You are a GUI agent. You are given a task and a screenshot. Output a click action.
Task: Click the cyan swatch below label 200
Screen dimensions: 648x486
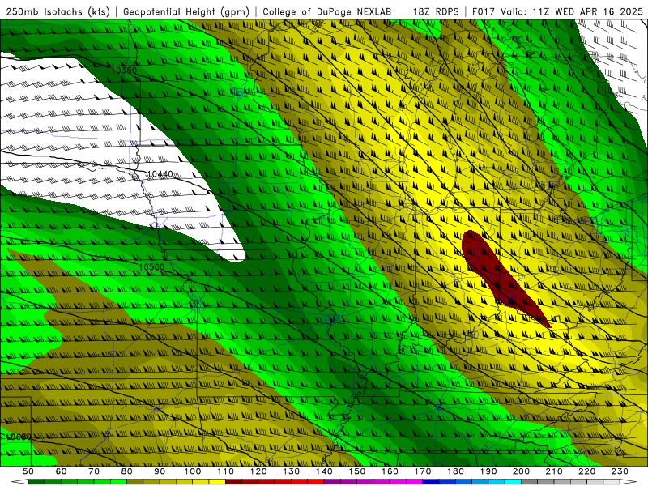(x=514, y=482)
